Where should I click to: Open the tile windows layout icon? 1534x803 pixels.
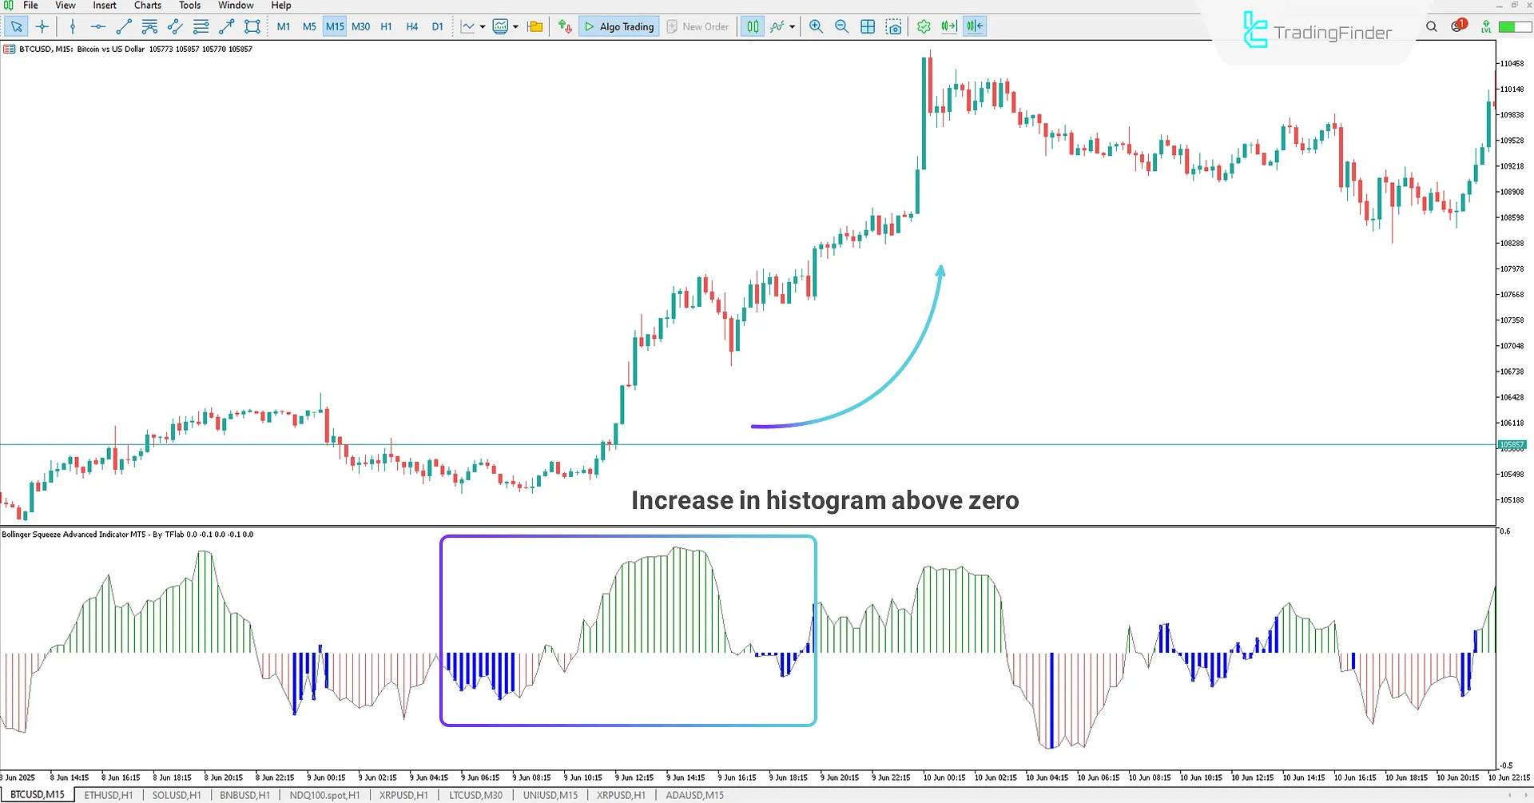point(868,26)
